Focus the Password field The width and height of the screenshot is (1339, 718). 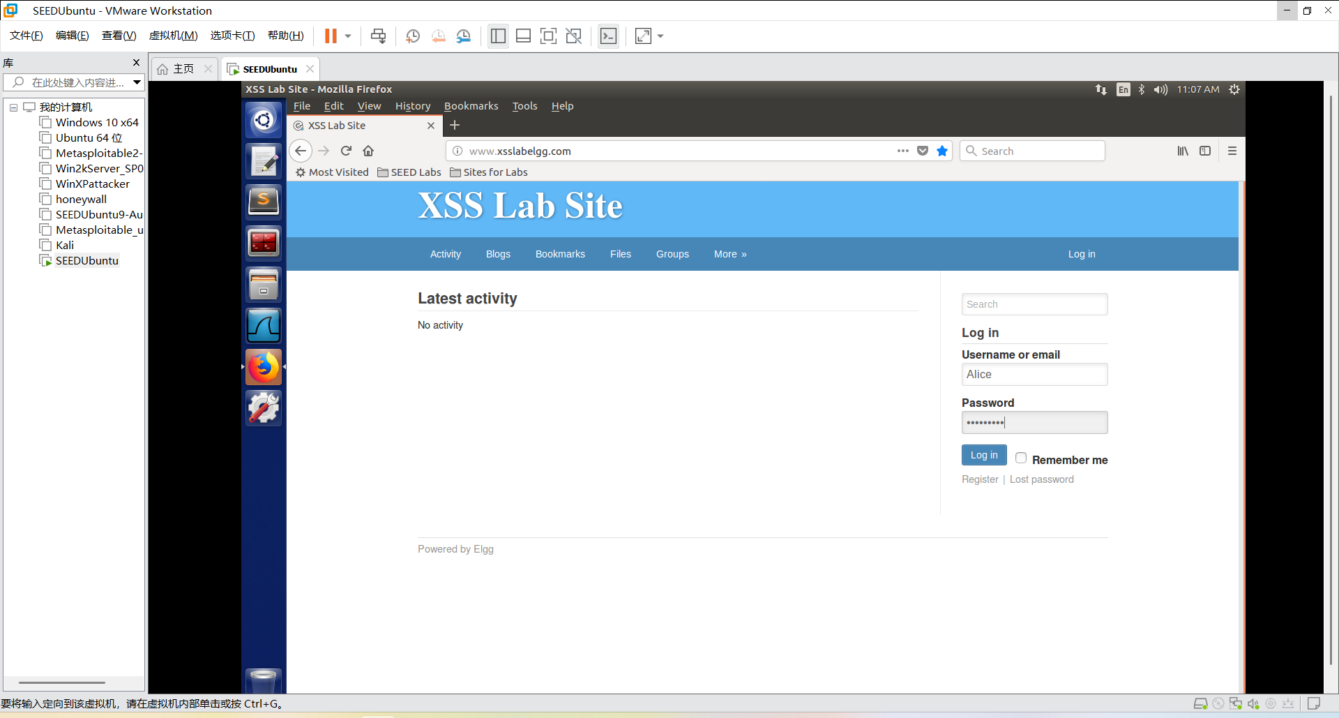[x=1034, y=423]
